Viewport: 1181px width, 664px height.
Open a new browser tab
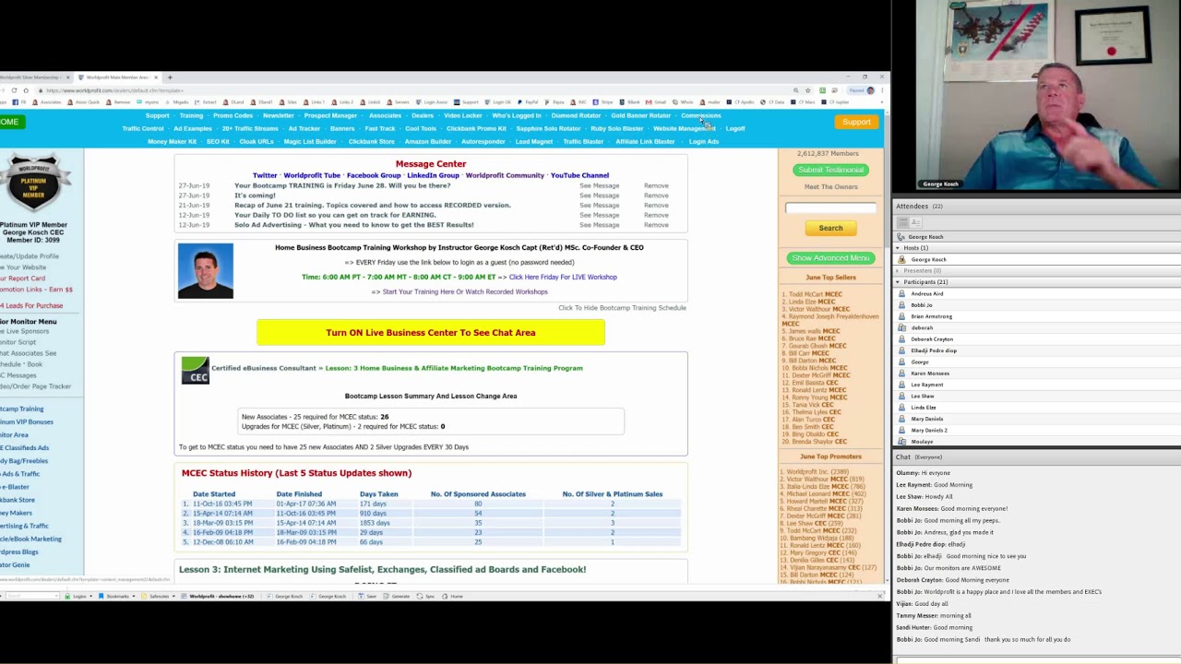coord(170,77)
